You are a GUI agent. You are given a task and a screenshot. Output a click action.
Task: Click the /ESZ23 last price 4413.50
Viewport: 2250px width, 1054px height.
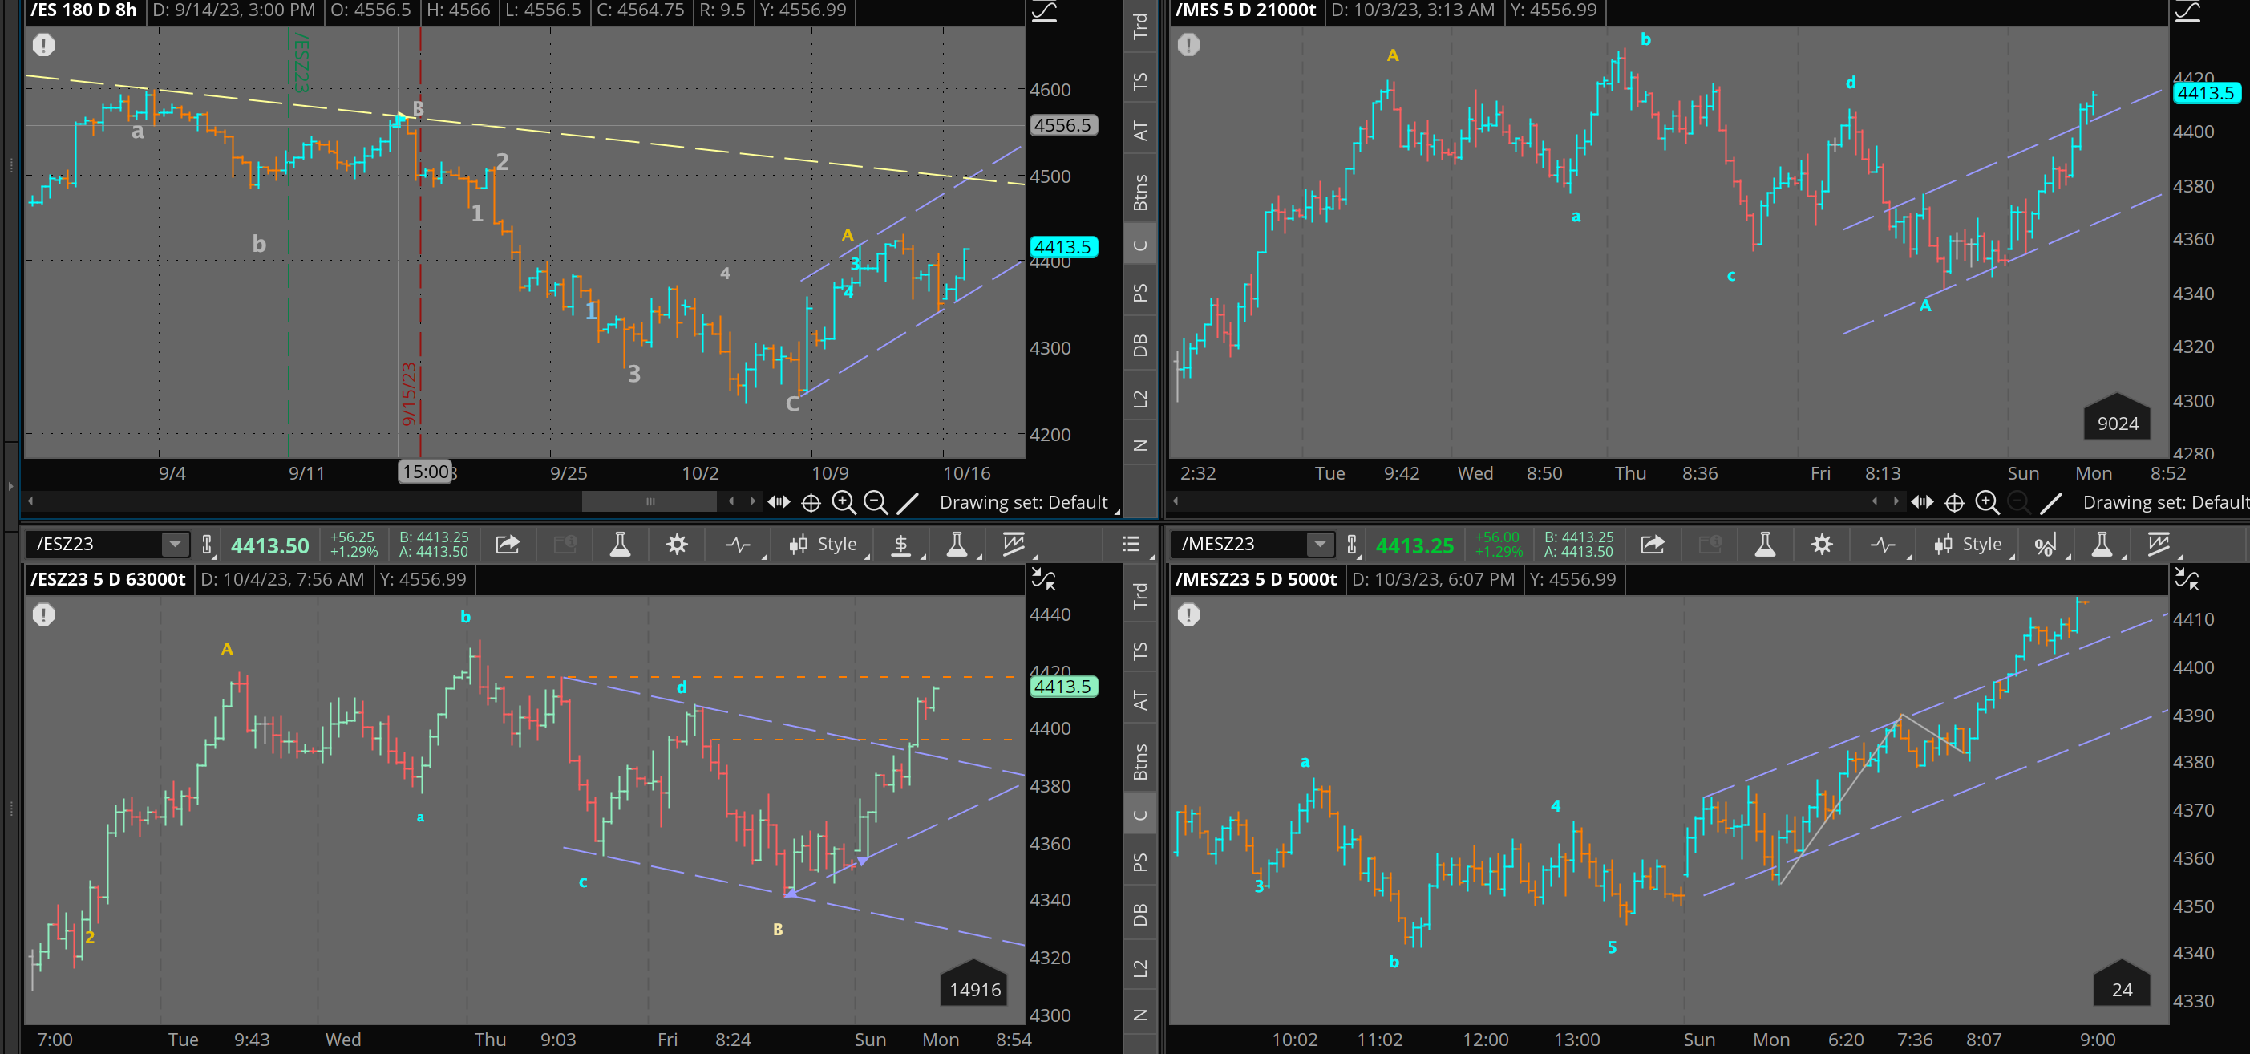pos(270,545)
